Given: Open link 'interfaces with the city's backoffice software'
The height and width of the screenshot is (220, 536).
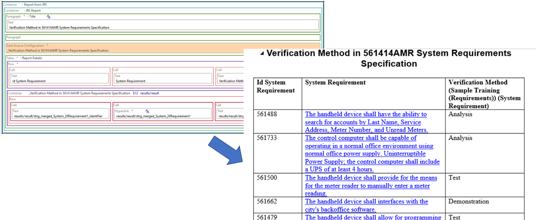Looking at the screenshot, I should pyautogui.click(x=366, y=205).
